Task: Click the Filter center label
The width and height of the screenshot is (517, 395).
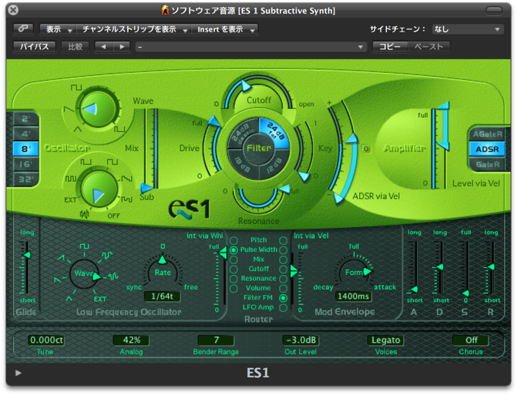Action: coord(259,148)
